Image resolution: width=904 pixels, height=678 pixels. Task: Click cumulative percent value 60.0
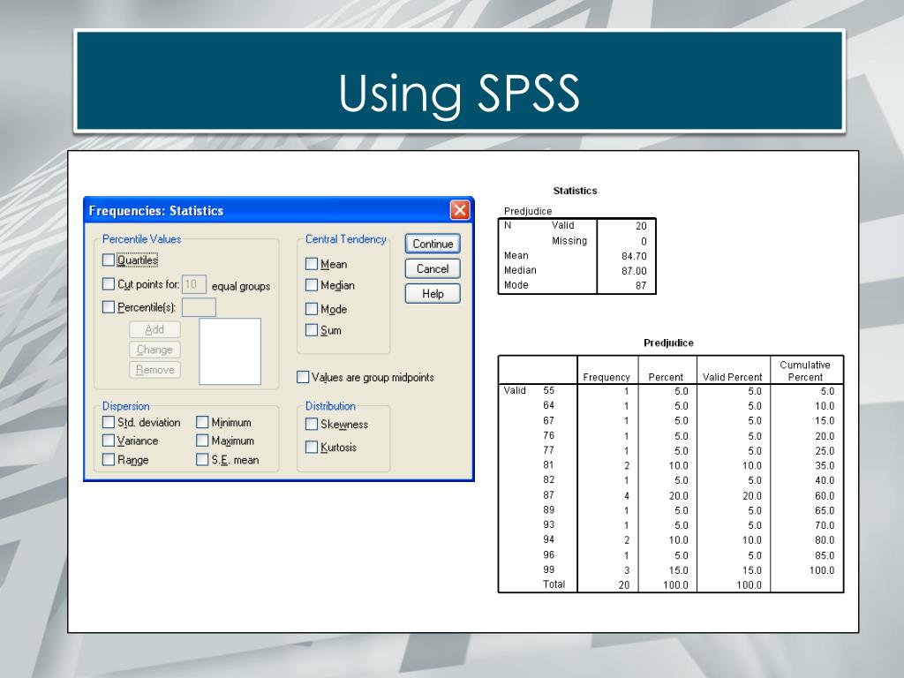click(825, 496)
